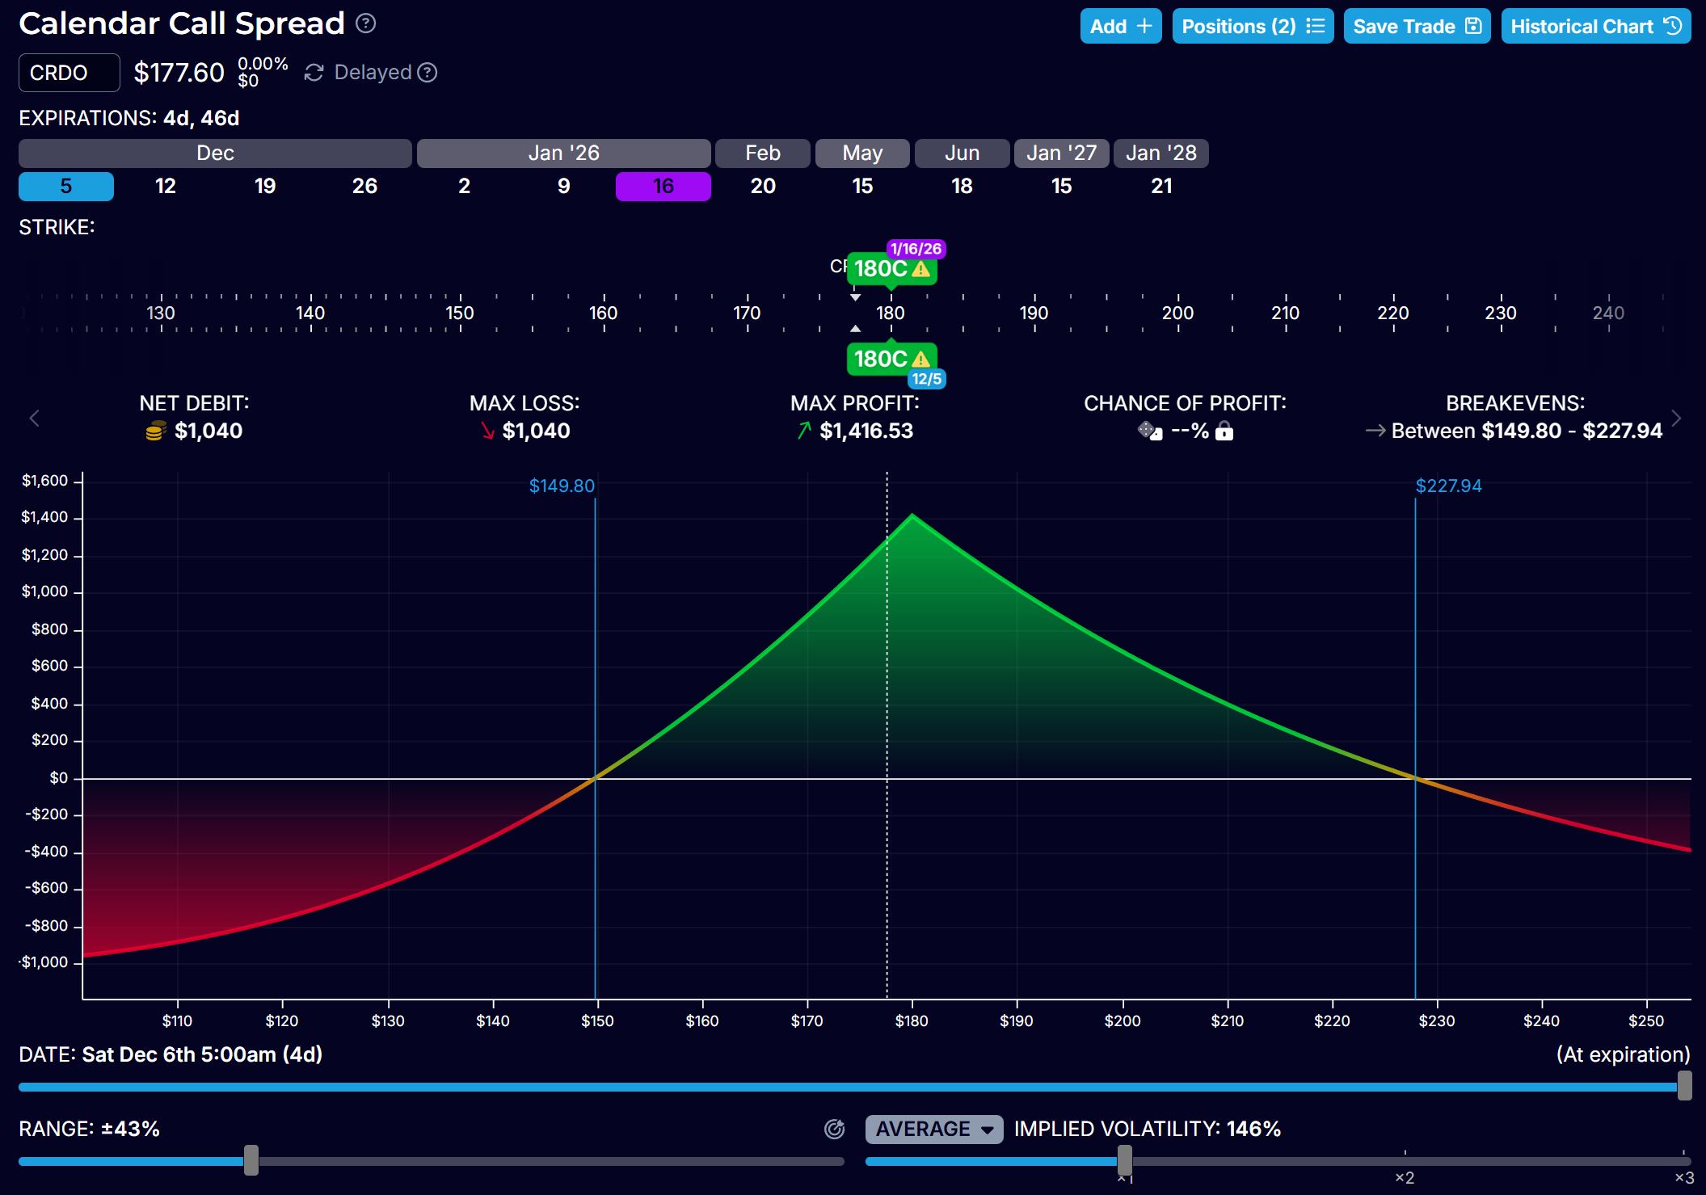This screenshot has width=1706, height=1195.
Task: Click the refresh quote icon
Action: pyautogui.click(x=314, y=74)
